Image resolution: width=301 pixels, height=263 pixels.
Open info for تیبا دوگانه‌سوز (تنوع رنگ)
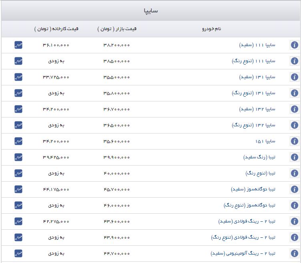coord(294,205)
